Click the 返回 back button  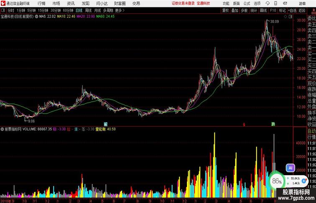tap(302, 10)
